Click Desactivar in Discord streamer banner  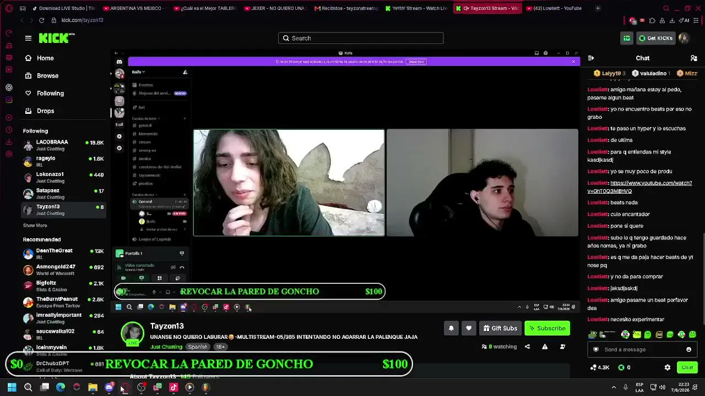[416, 62]
